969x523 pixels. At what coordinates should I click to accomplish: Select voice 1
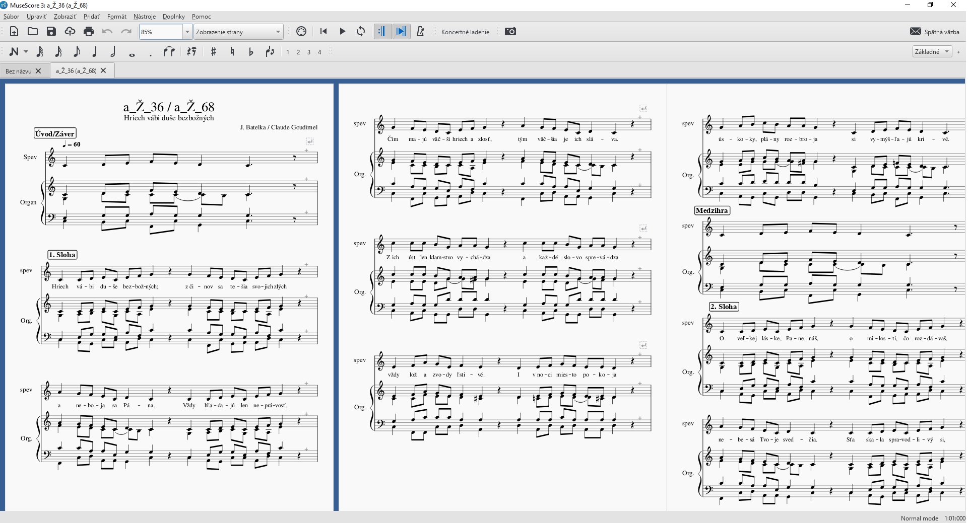[288, 52]
